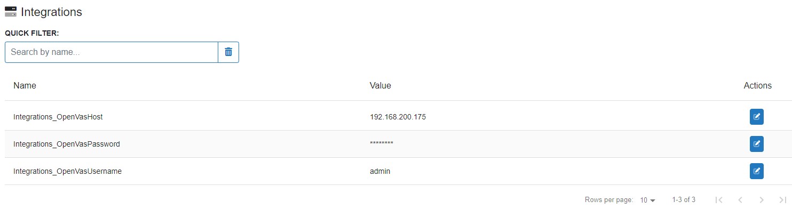Image resolution: width=792 pixels, height=209 pixels.
Task: Jump to the last page of results
Action: (x=783, y=200)
